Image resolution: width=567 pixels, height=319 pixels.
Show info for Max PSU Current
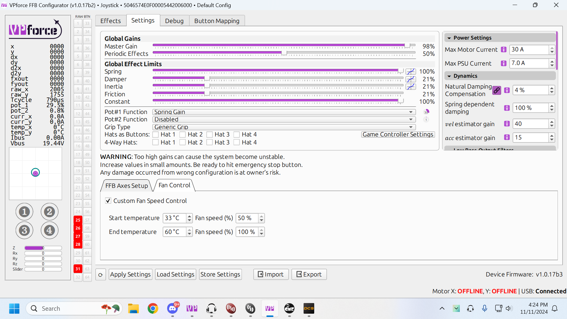(504, 63)
